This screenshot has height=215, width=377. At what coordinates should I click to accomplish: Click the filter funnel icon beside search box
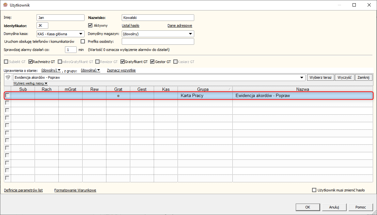(8, 77)
